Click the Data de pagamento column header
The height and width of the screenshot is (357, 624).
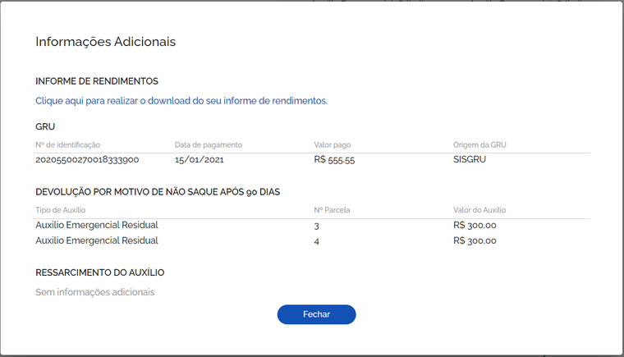click(x=208, y=145)
